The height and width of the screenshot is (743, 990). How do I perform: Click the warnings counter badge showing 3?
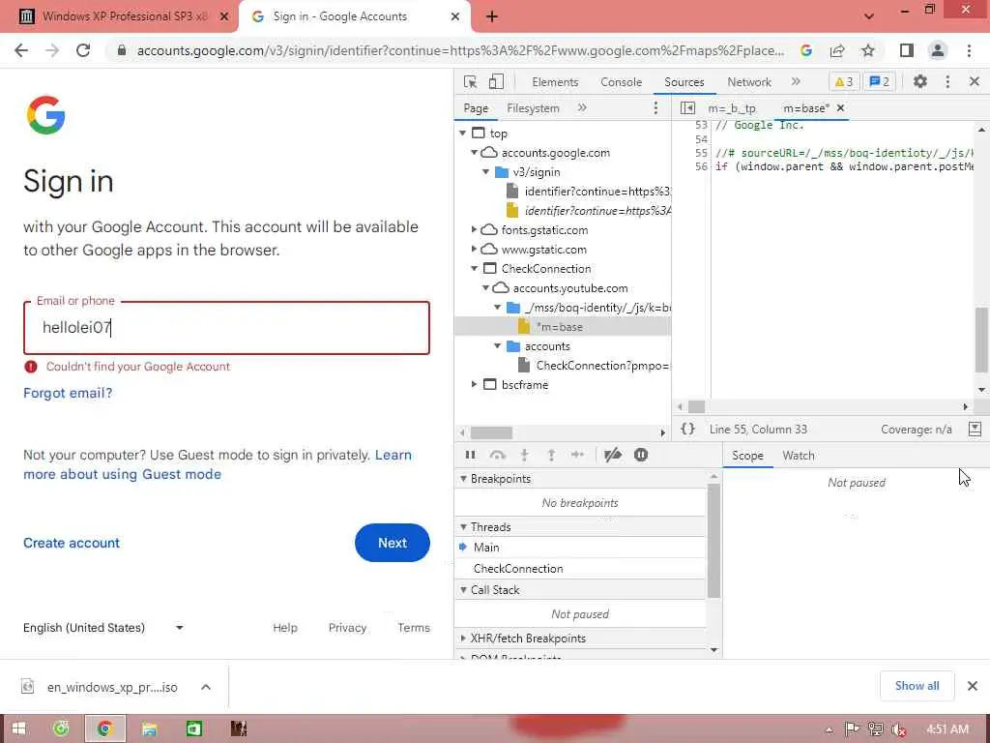(x=844, y=81)
